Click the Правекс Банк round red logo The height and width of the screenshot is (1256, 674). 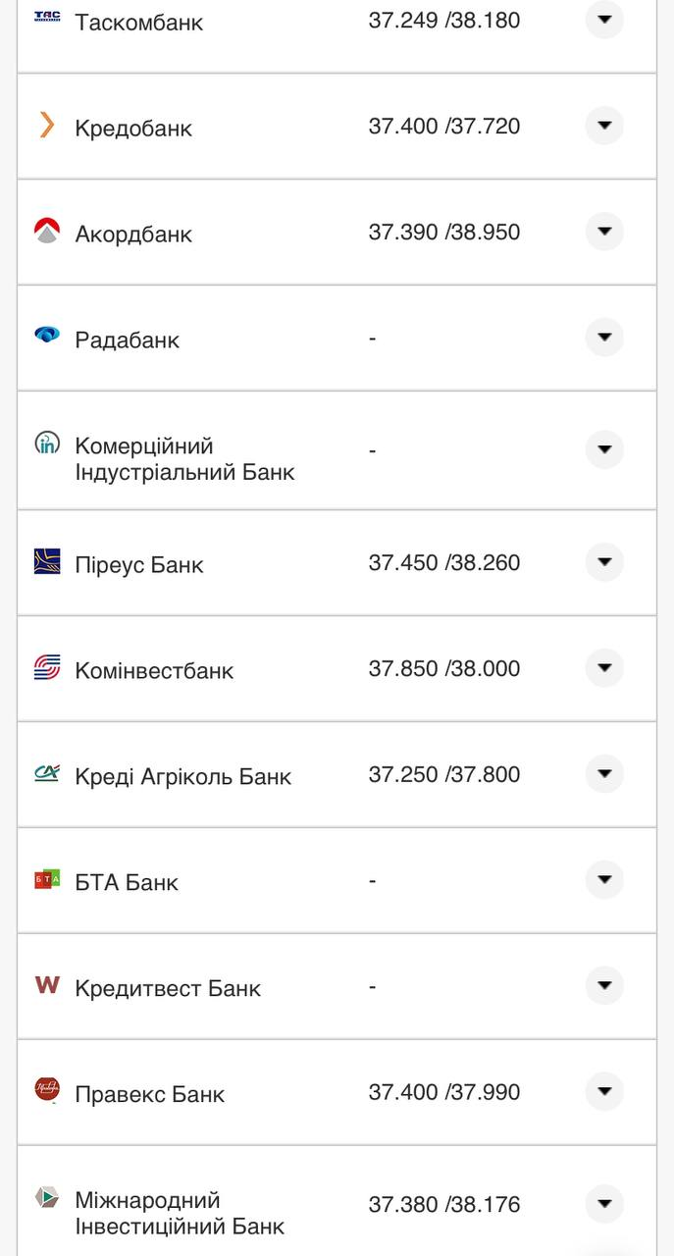(46, 1091)
